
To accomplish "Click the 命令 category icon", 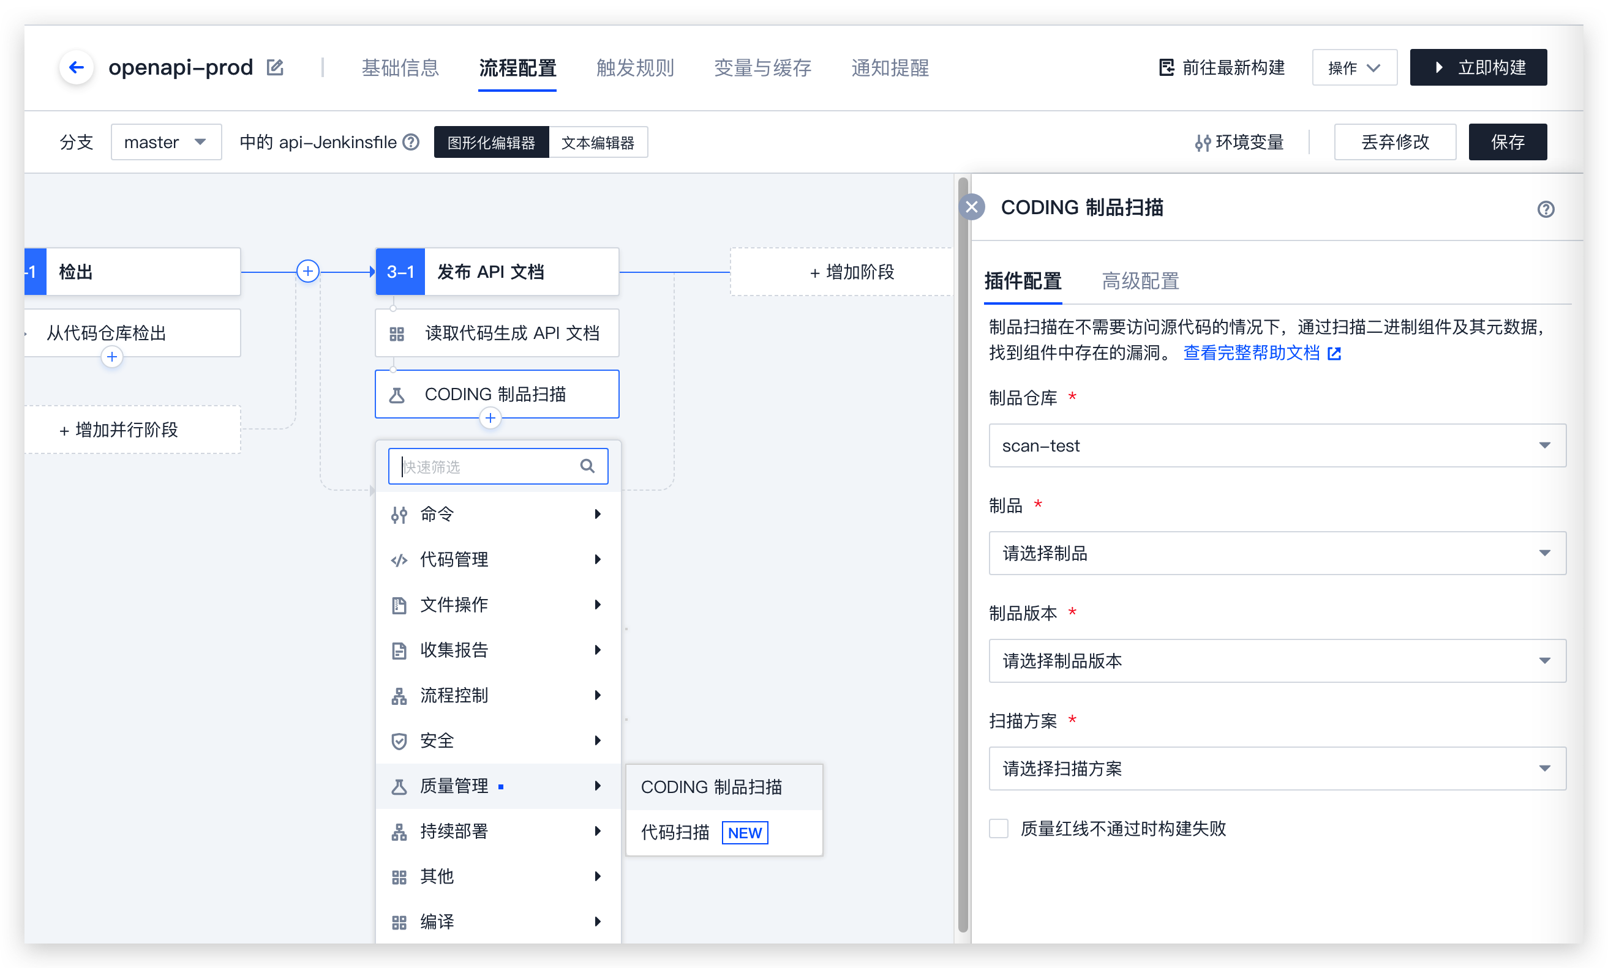I will pos(399,515).
